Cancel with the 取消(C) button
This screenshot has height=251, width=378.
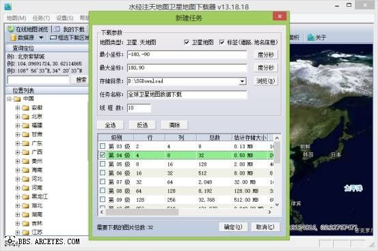(265, 227)
